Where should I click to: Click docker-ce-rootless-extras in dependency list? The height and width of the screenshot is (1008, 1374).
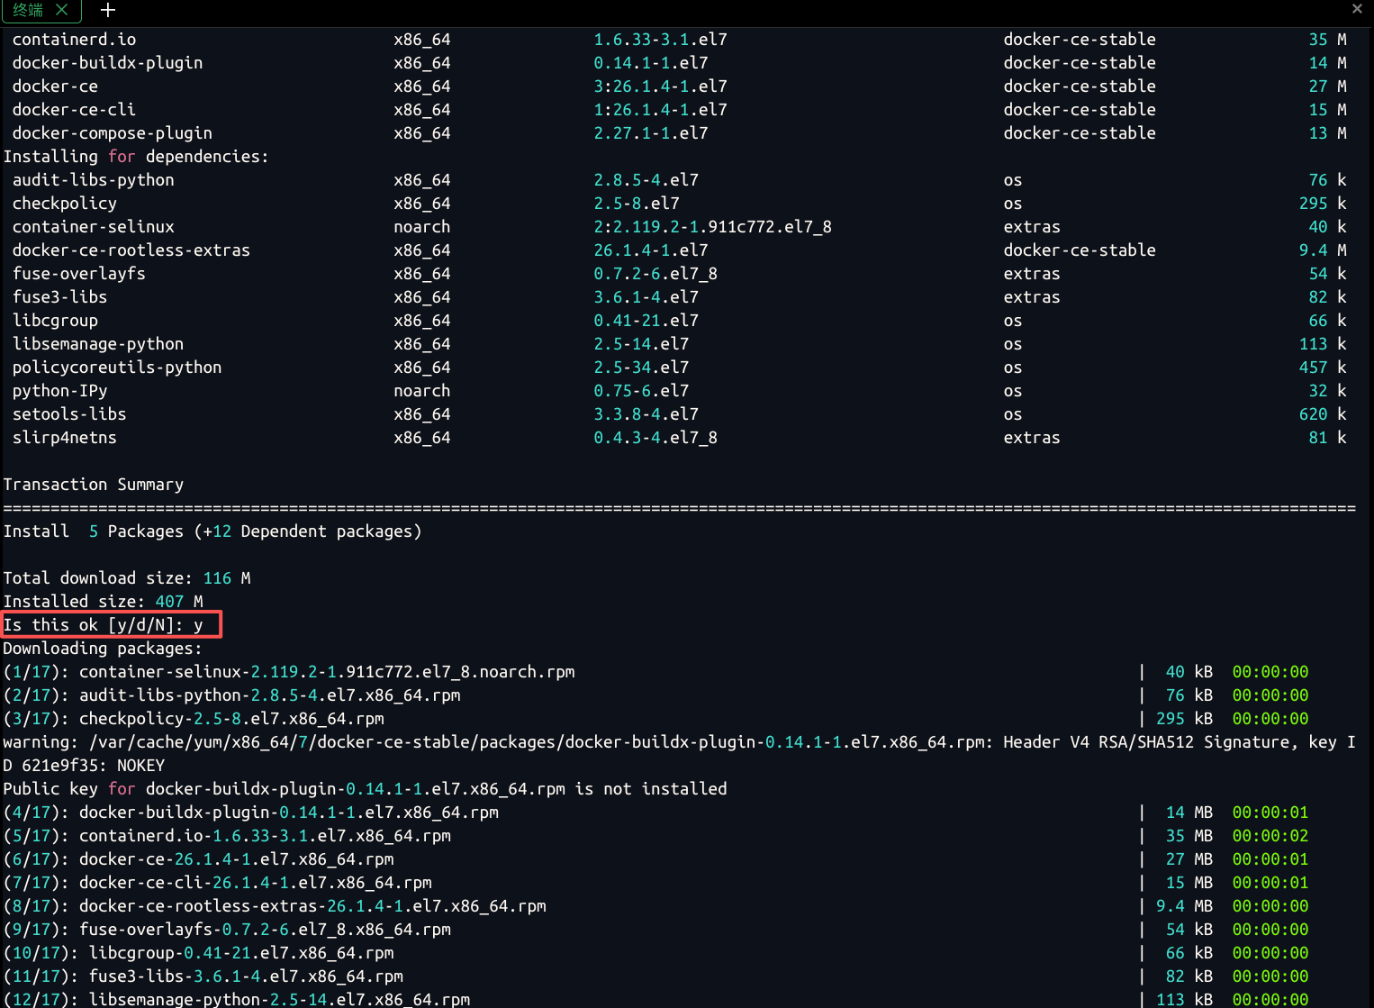131,250
